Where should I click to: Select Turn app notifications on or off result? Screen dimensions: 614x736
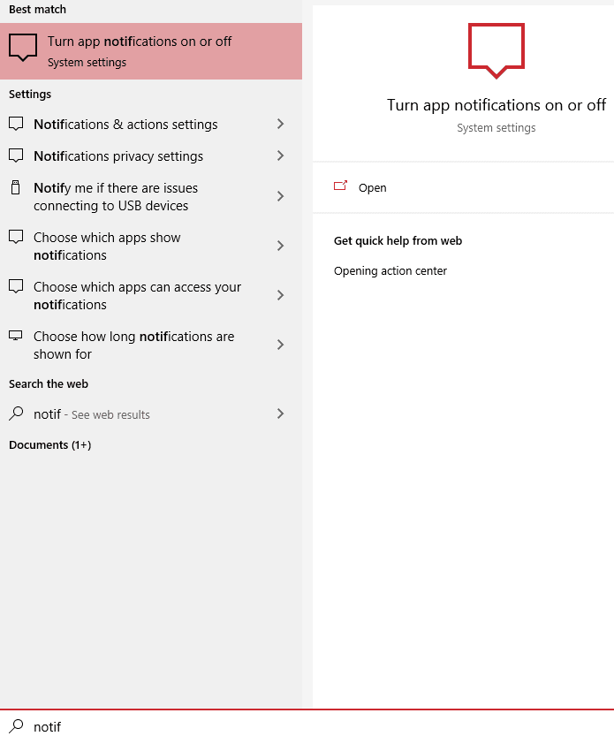click(151, 51)
